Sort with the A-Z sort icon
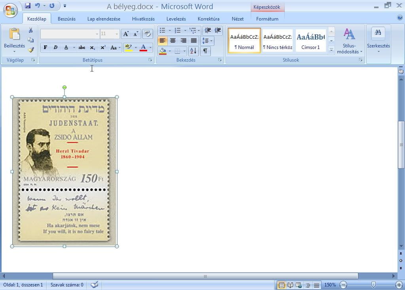The height and width of the screenshot is (290, 405). coord(193,51)
